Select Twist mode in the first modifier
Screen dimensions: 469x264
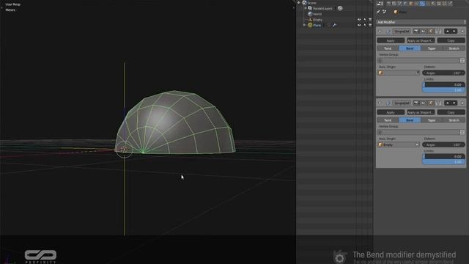[388, 48]
